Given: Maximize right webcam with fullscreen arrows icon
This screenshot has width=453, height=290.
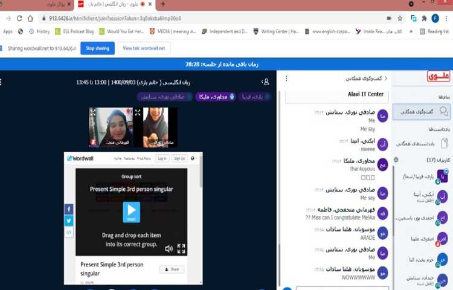Looking at the screenshot, I should (138, 112).
